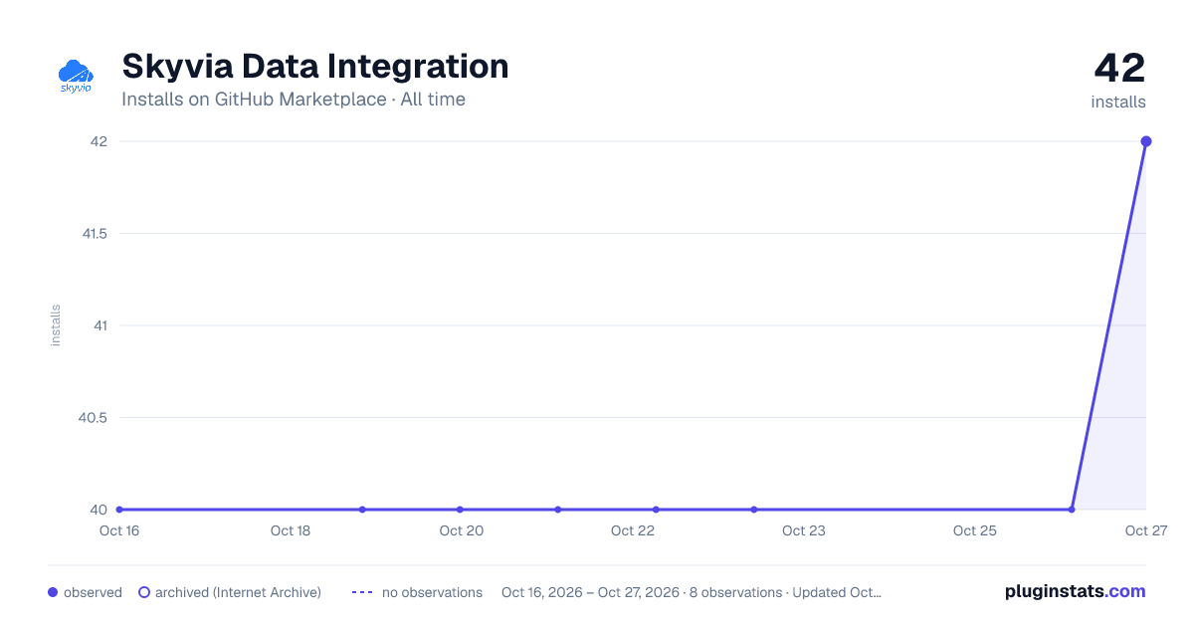Click the Oct 27 x-axis label
Image resolution: width=1194 pixels, height=627 pixels.
[1145, 530]
